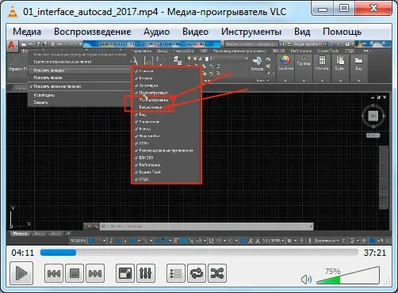Toggle loop/repeat mode

tap(197, 273)
